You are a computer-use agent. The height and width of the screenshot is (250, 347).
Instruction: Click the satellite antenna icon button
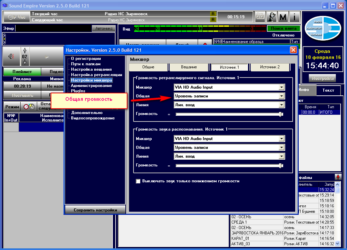point(272,17)
